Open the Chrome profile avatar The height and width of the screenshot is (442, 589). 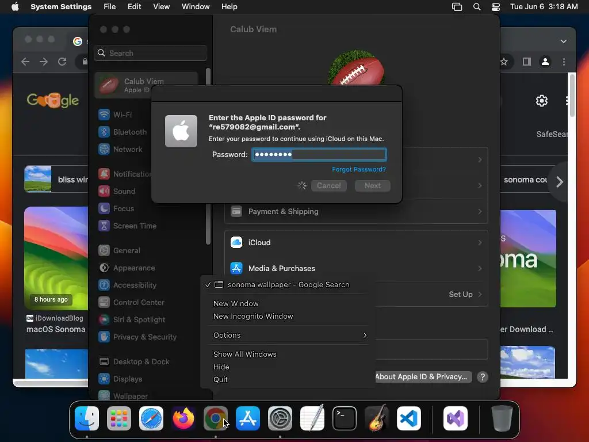pos(545,62)
